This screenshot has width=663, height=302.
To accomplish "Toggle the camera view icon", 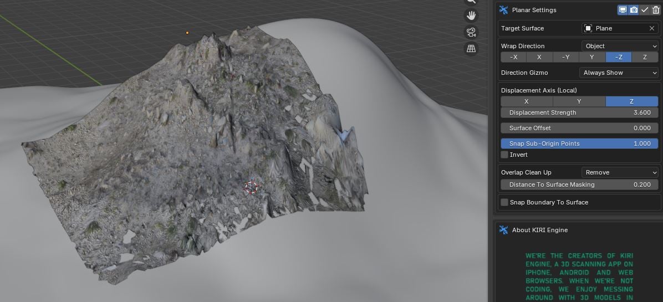I will tap(471, 32).
